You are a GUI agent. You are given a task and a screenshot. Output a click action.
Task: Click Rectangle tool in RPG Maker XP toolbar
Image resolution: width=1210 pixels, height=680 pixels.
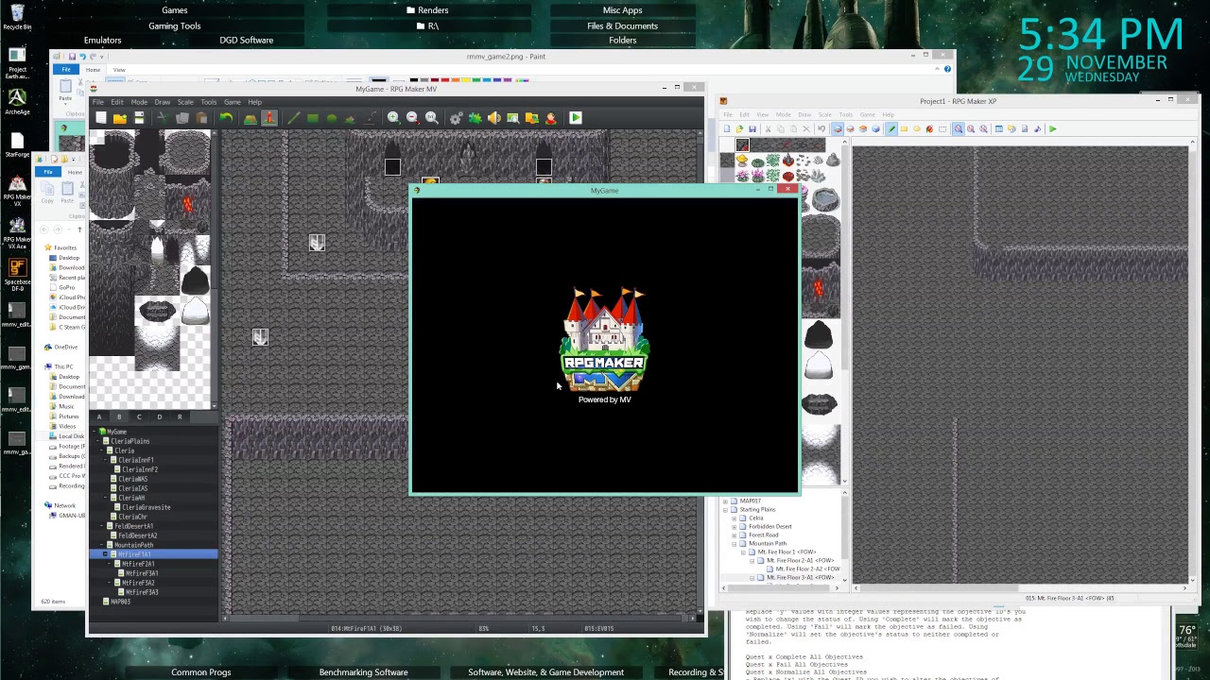[x=904, y=129]
